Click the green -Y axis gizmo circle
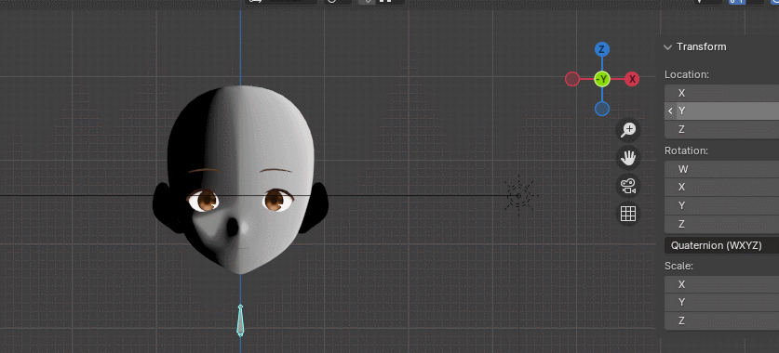The width and height of the screenshot is (779, 353). (601, 79)
